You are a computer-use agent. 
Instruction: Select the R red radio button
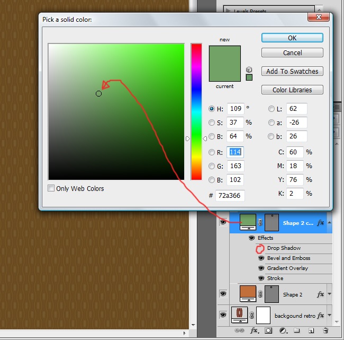coord(212,152)
